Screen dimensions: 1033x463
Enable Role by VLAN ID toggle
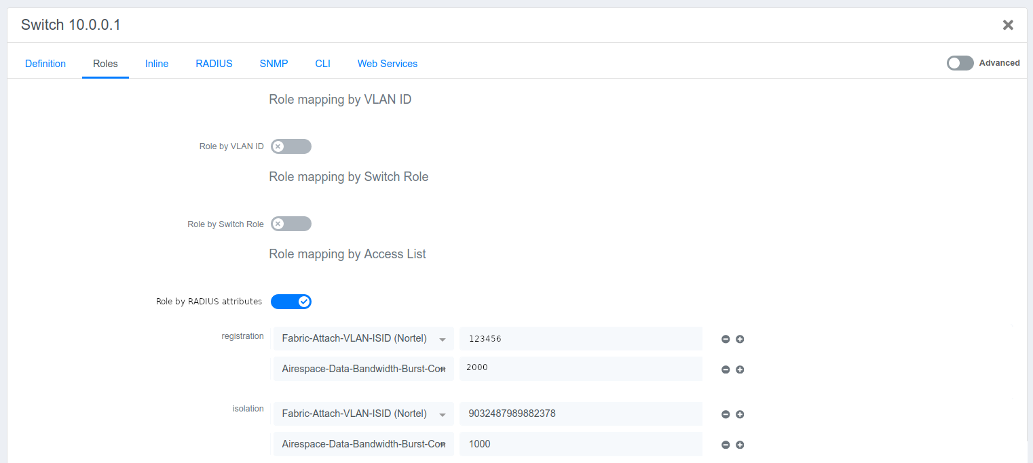(291, 146)
